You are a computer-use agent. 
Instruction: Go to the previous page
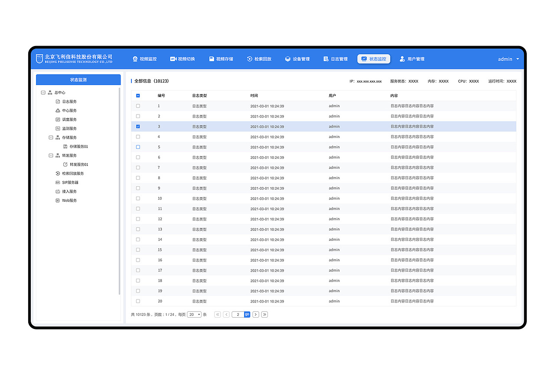pos(226,315)
